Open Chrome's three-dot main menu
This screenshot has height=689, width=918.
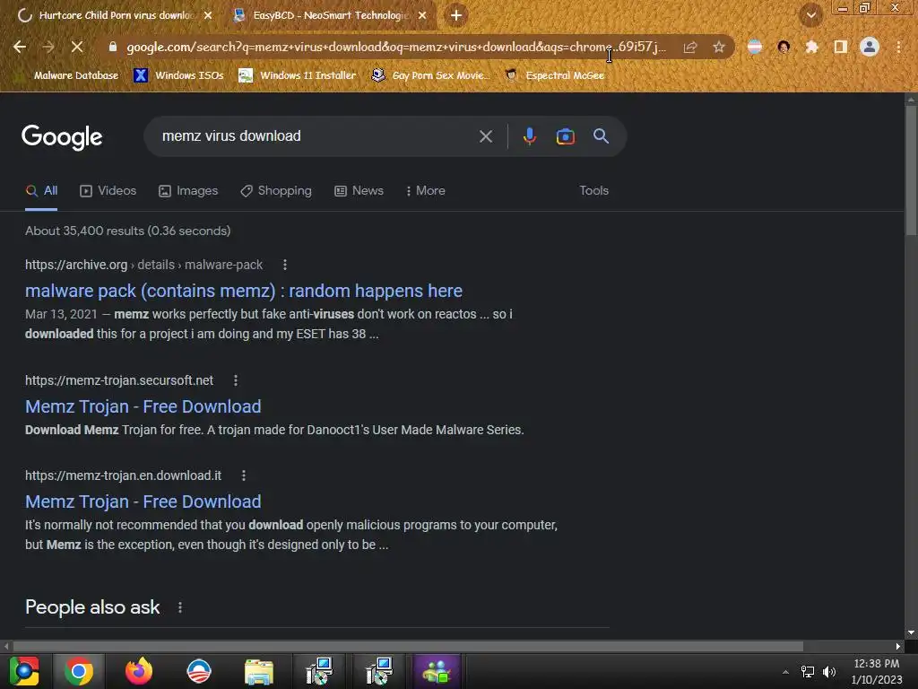click(x=898, y=47)
